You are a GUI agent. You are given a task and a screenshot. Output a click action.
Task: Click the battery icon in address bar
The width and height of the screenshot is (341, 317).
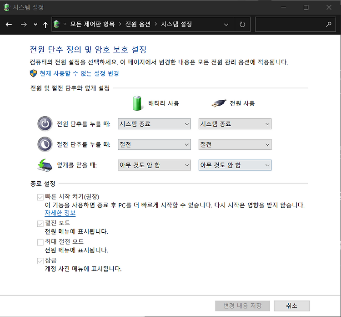pyautogui.click(x=56, y=24)
